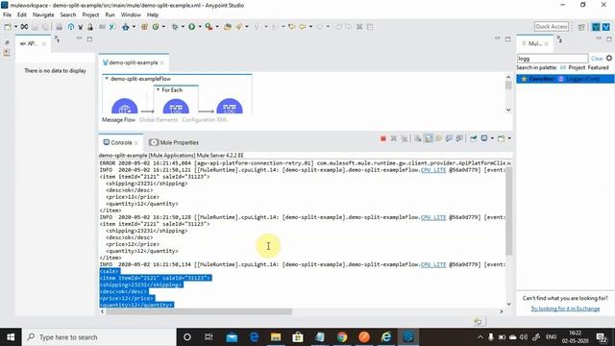Collapse the demo-split-exampleFlow triangle
Image resolution: width=615 pixels, height=346 pixels.
pyautogui.click(x=107, y=79)
